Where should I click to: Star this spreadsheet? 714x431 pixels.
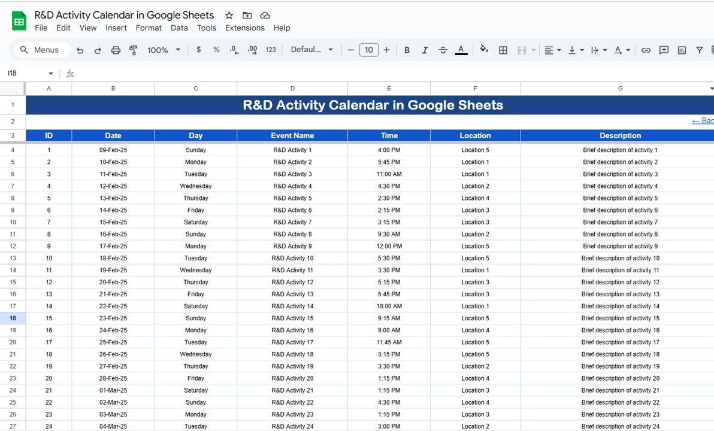229,15
